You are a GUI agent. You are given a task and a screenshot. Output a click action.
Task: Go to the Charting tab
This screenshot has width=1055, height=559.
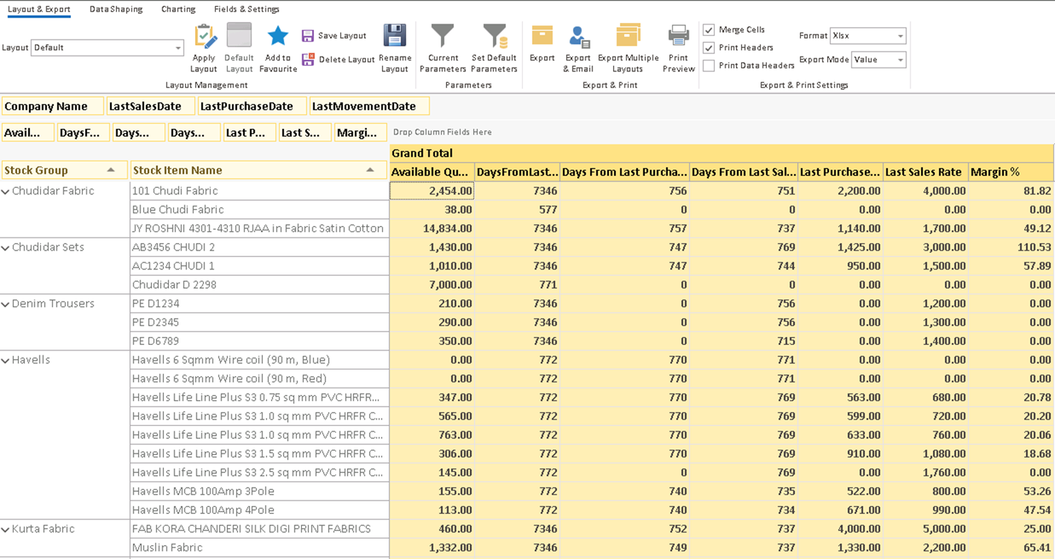coord(178,9)
